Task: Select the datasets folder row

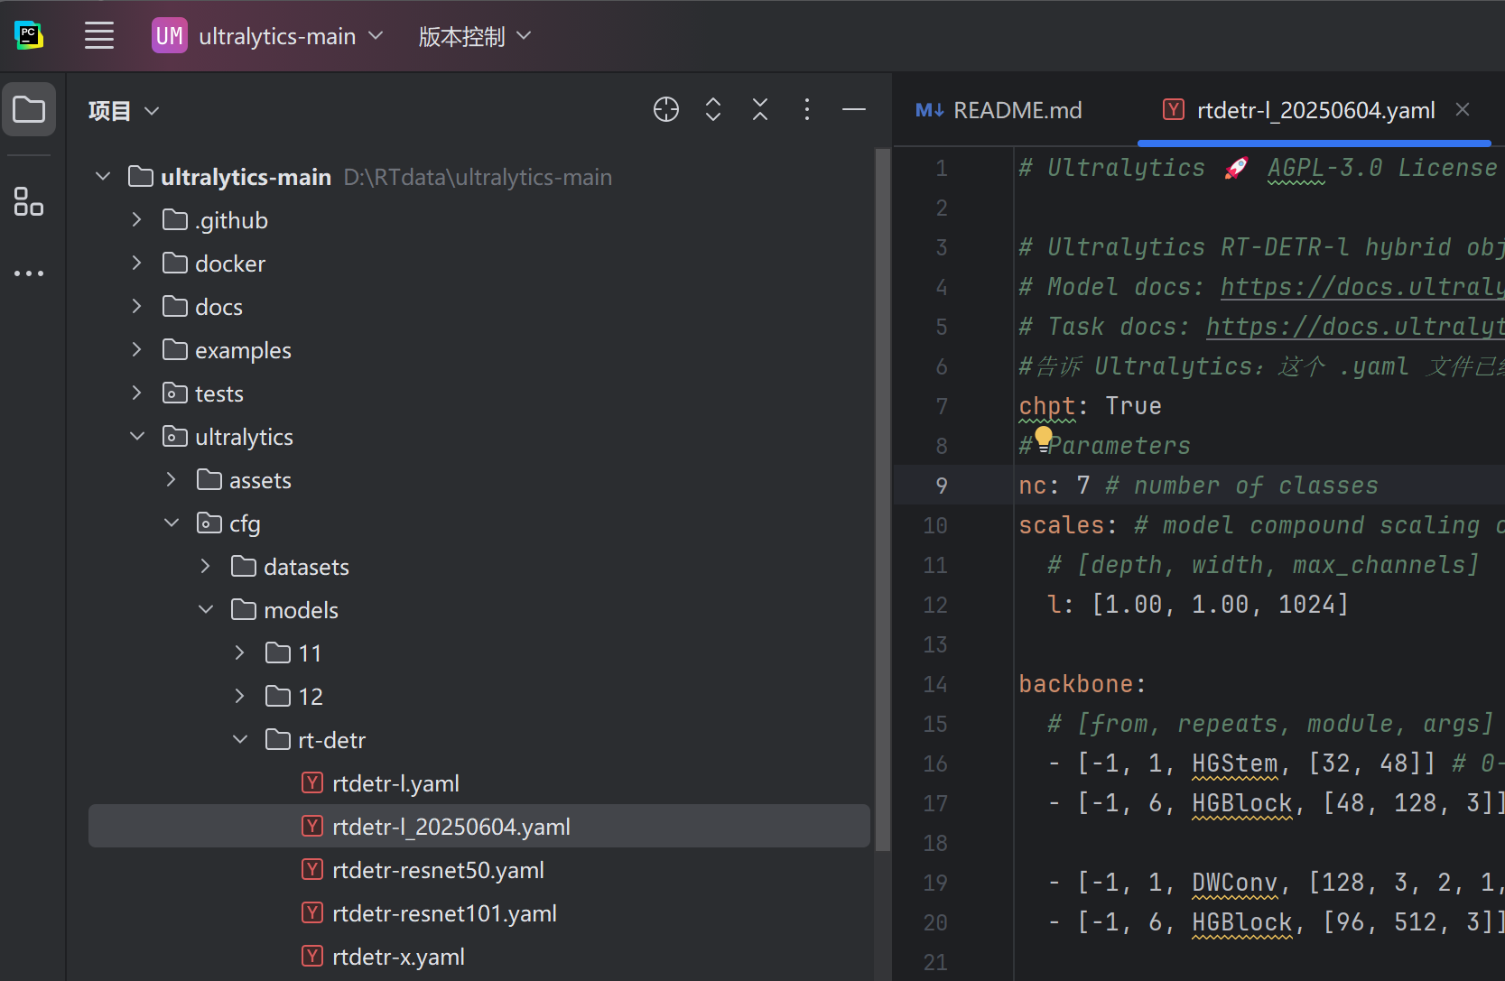Action: (x=479, y=566)
